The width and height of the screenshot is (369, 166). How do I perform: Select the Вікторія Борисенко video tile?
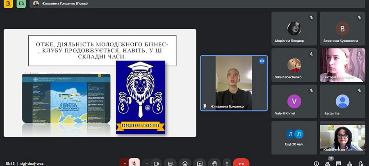point(342,65)
